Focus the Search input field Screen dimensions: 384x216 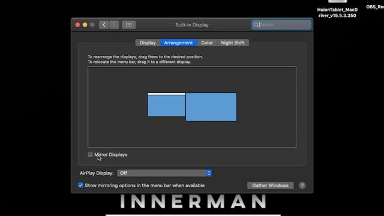tap(281, 25)
